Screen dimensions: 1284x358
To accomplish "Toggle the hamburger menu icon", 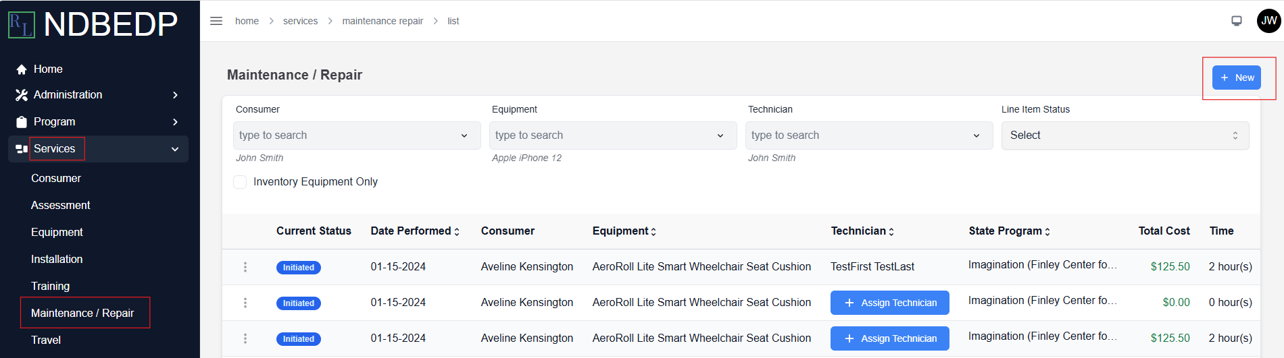I will [x=216, y=21].
